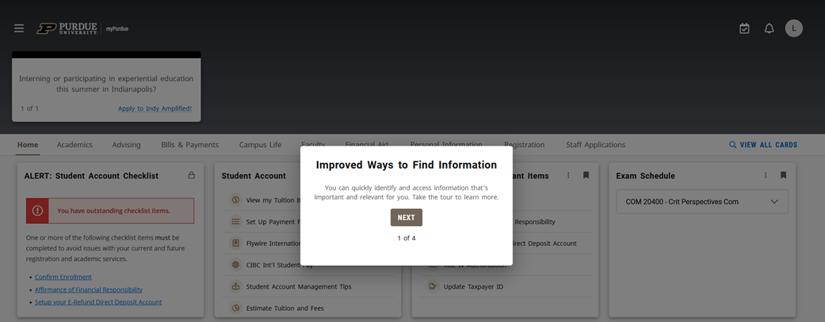Open the Confirm Enrollment link
The width and height of the screenshot is (825, 322).
tap(63, 277)
